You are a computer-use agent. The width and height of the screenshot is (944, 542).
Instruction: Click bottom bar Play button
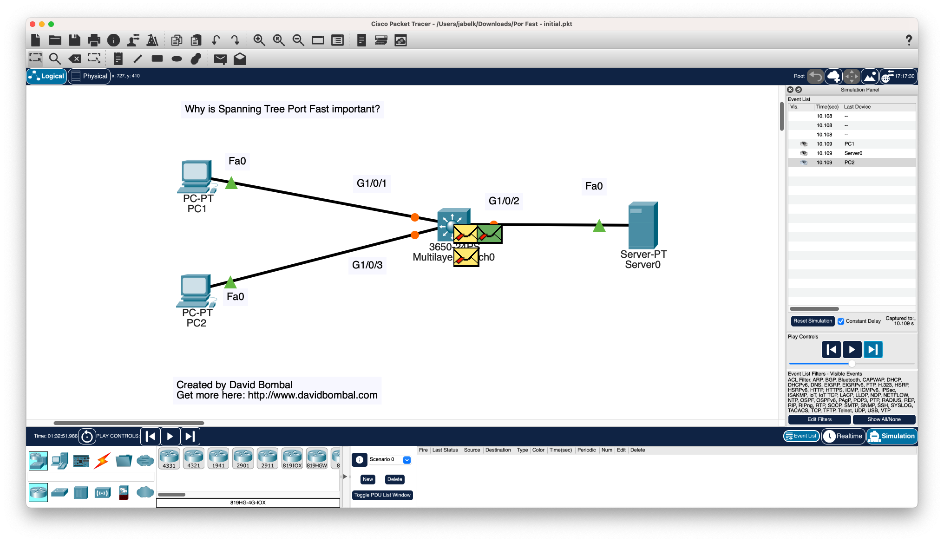(x=170, y=436)
